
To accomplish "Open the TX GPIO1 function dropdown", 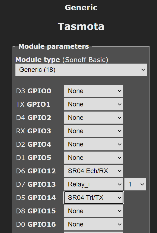I will (94, 104).
